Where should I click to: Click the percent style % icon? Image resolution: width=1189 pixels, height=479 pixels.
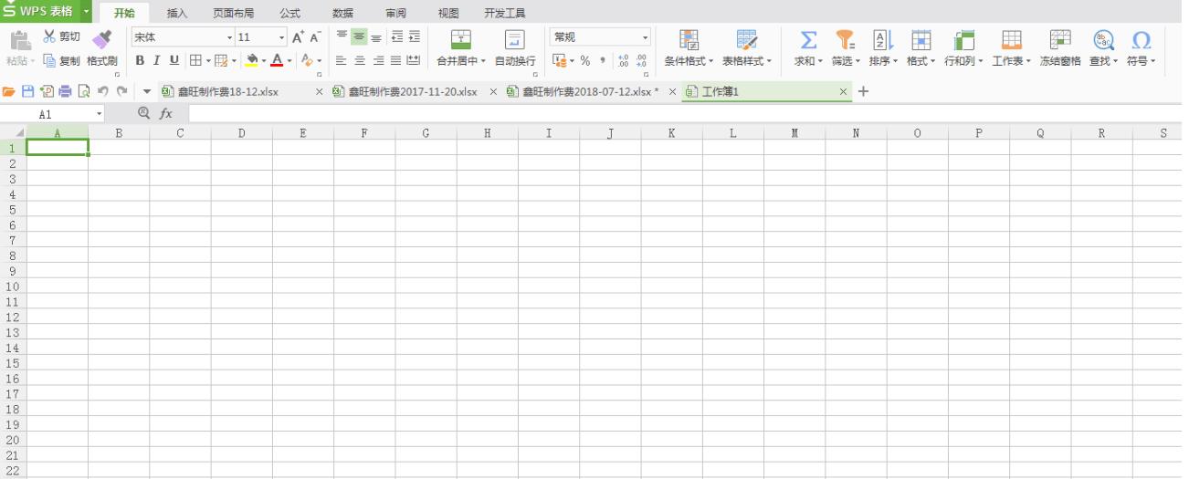click(585, 60)
